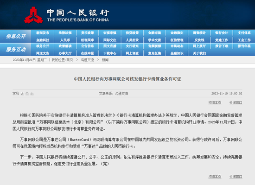The image size is (255, 185).
Task: Open 调查统计 from the navigation
Action: click(x=199, y=33)
